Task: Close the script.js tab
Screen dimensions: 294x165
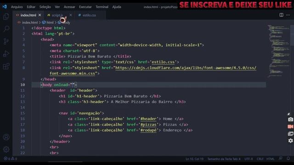Action: click(x=70, y=15)
